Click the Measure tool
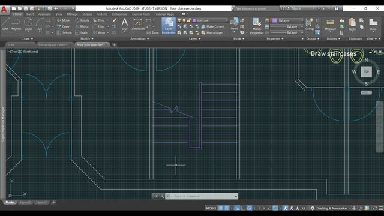 [330, 24]
